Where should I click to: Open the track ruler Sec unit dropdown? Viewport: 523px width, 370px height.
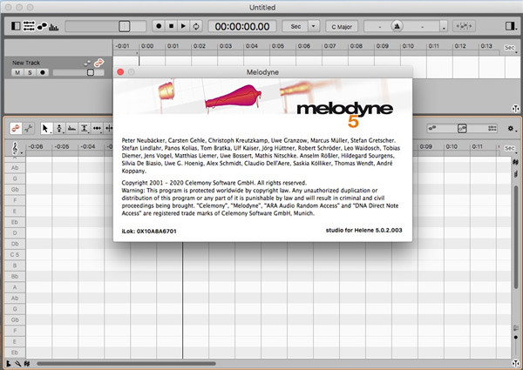coord(511,48)
